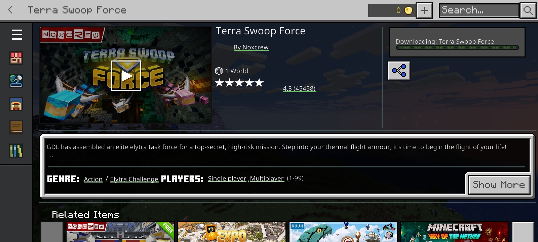
Task: Click the Downloading progress bar
Action: point(457,47)
